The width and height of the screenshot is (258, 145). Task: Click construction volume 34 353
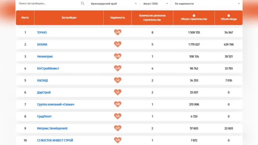(x=194, y=81)
